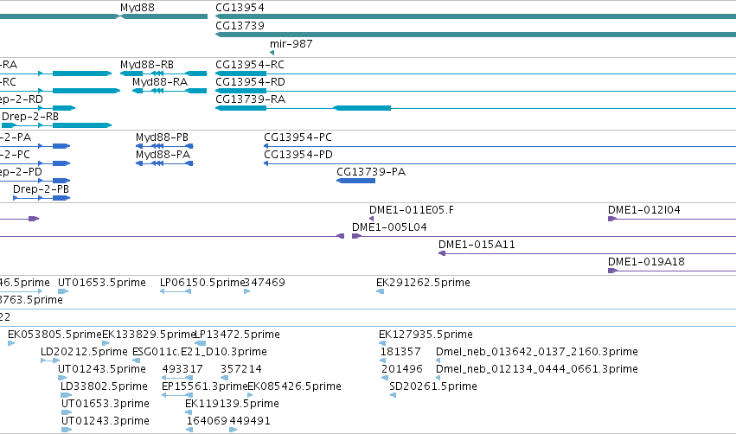The width and height of the screenshot is (736, 434).
Task: Click UT01243.3prime label
Action: tap(106, 421)
